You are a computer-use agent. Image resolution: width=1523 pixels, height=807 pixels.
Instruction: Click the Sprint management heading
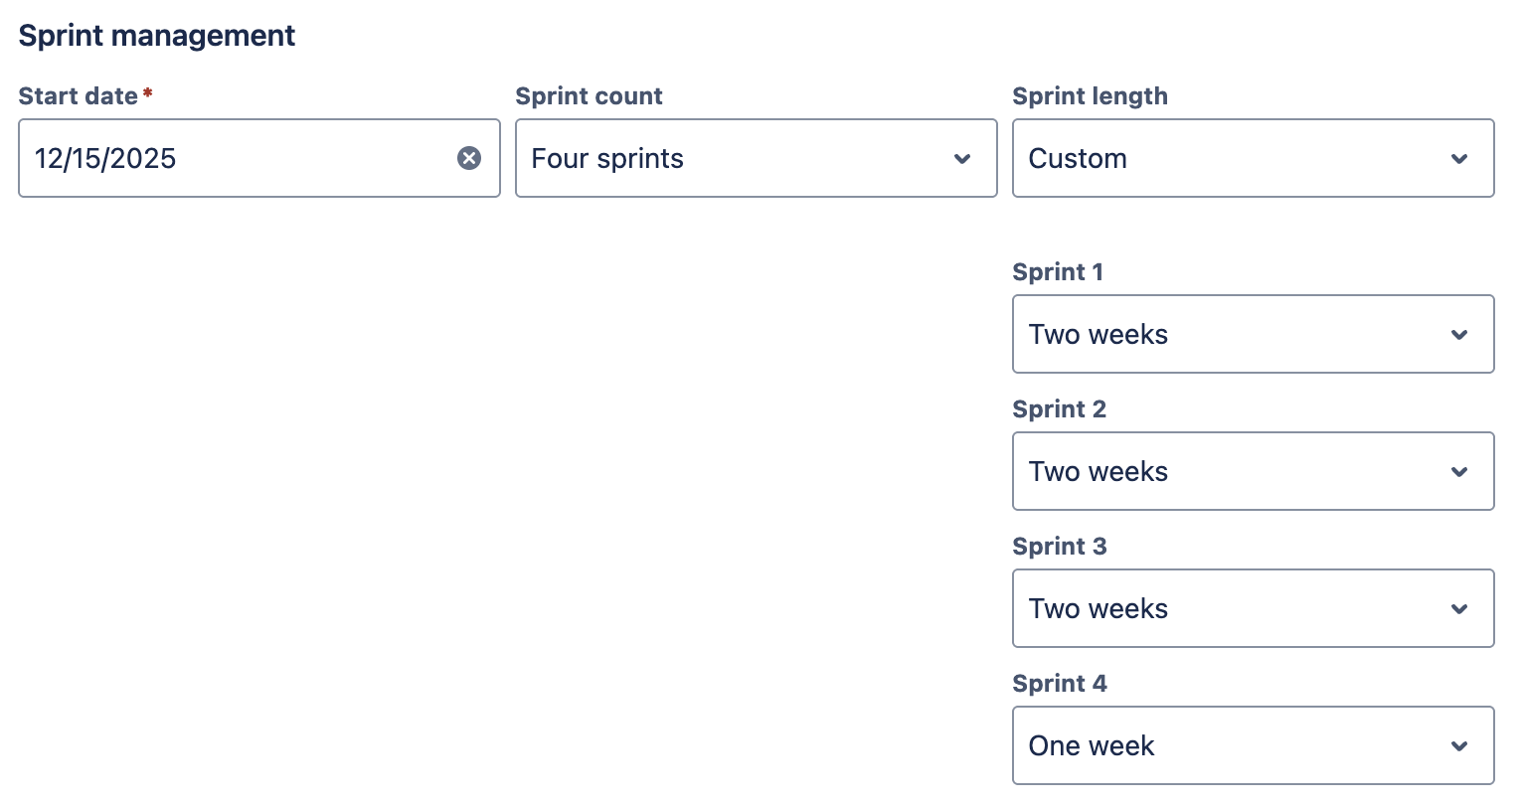[x=157, y=36]
